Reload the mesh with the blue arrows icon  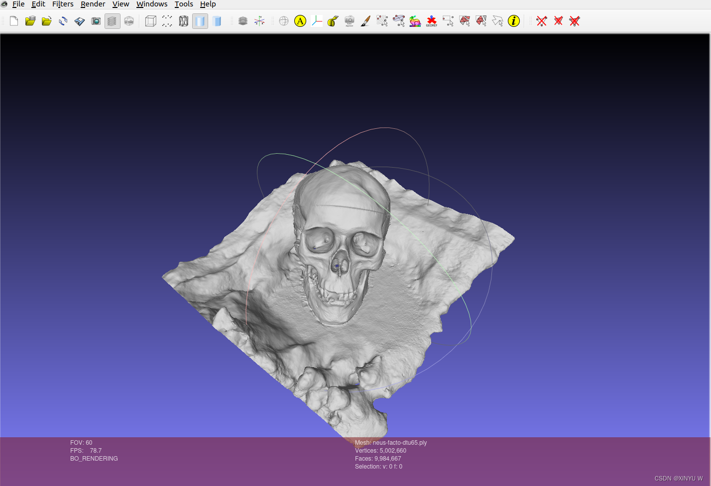pos(63,21)
